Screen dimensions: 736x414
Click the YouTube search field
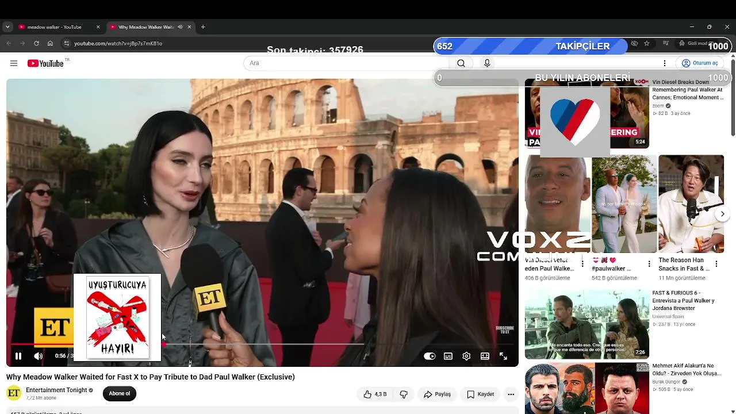[346, 63]
